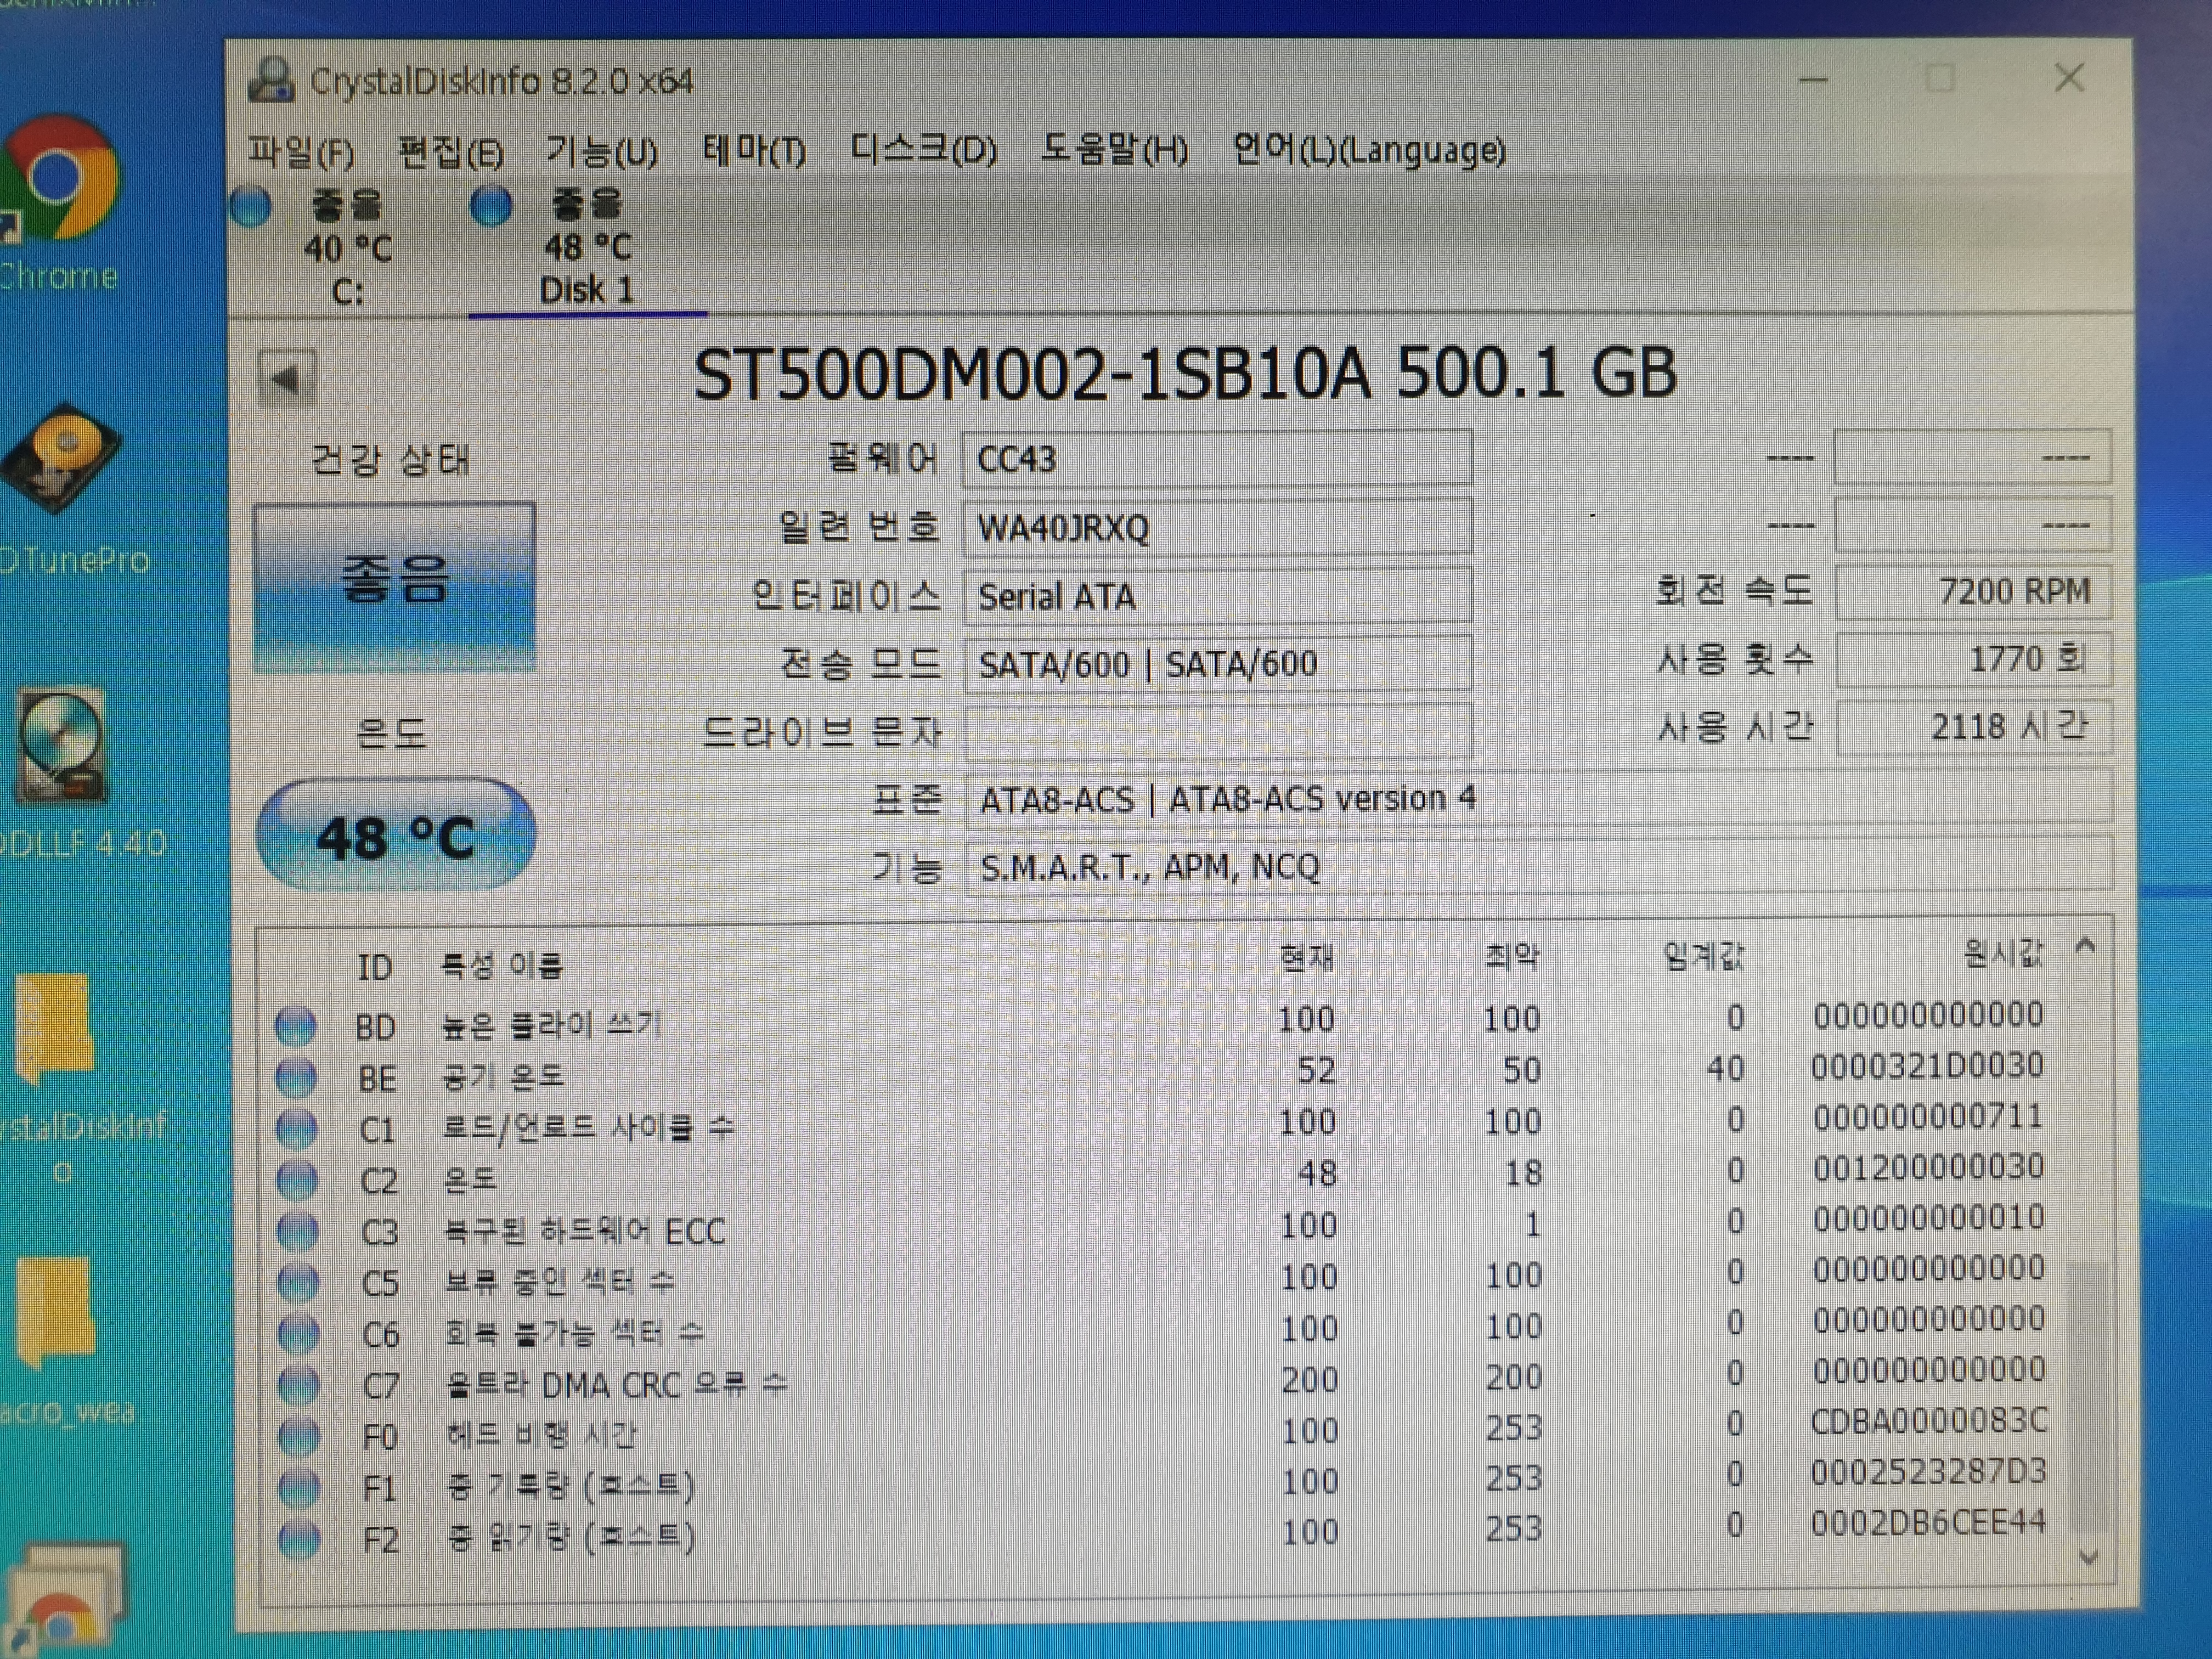2212x1659 pixels.
Task: Open the 기능(U) menu
Action: [602, 152]
